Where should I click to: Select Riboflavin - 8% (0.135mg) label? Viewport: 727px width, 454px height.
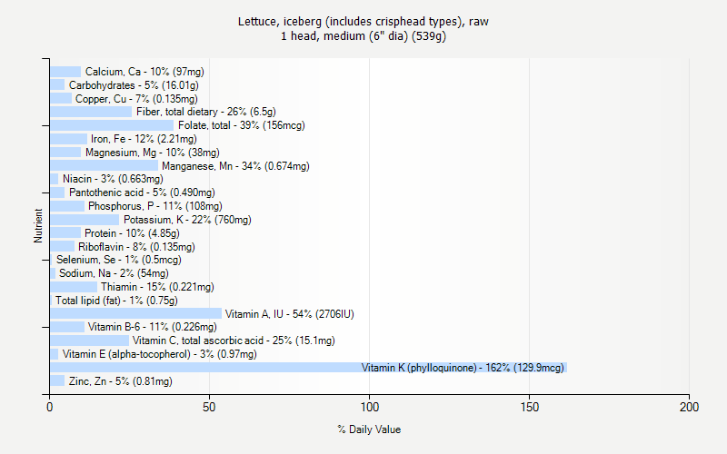point(136,247)
